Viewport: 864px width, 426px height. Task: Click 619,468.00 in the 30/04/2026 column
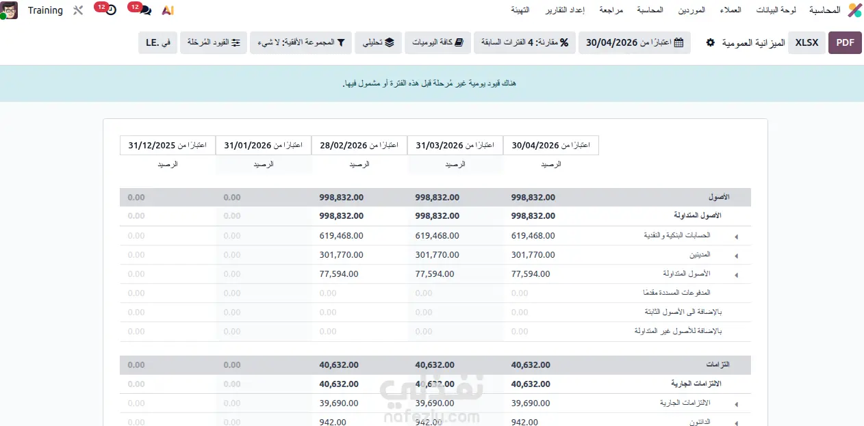point(533,235)
